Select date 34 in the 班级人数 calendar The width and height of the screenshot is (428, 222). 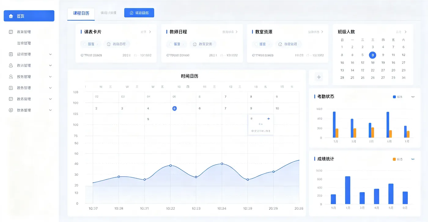tap(404, 78)
